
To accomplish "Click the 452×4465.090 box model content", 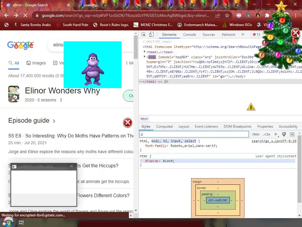I will tap(218, 200).
